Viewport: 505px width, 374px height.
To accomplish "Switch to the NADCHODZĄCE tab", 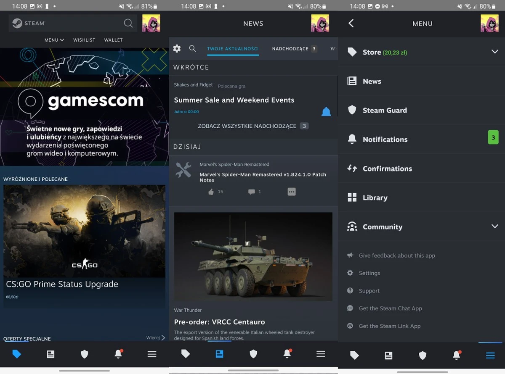I will (290, 49).
